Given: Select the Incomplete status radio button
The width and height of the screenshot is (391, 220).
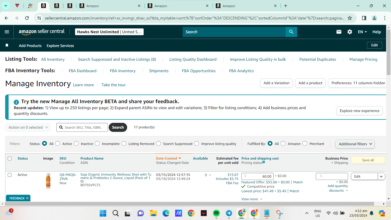Looking at the screenshot, I should (97, 144).
